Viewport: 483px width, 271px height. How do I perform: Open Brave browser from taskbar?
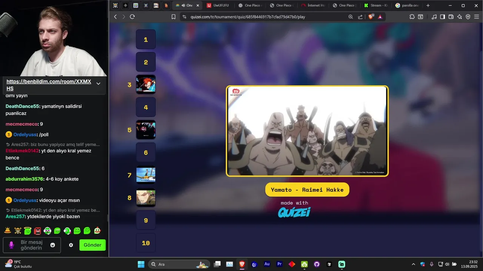[242, 264]
